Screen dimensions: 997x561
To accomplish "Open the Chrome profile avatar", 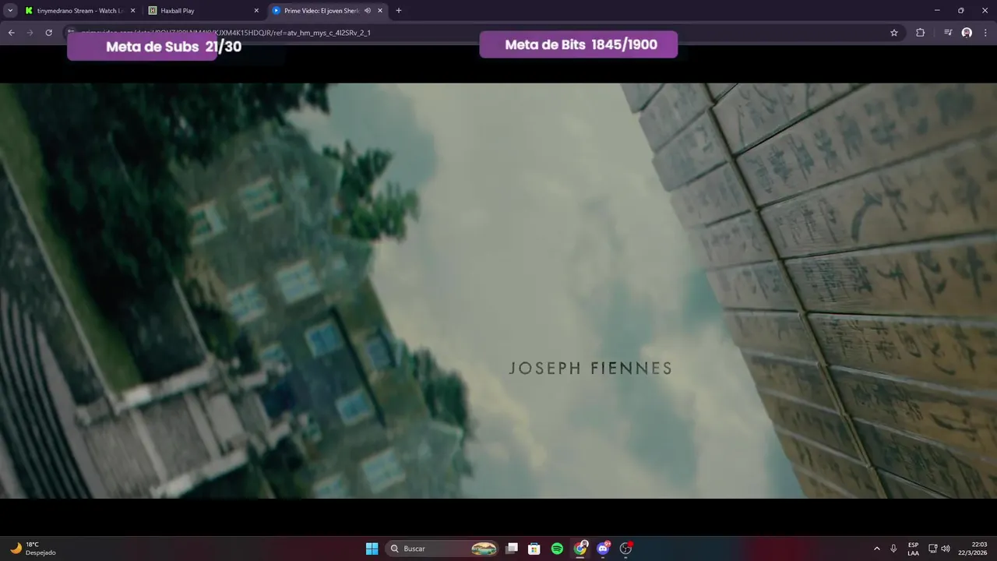I will 967,33.
